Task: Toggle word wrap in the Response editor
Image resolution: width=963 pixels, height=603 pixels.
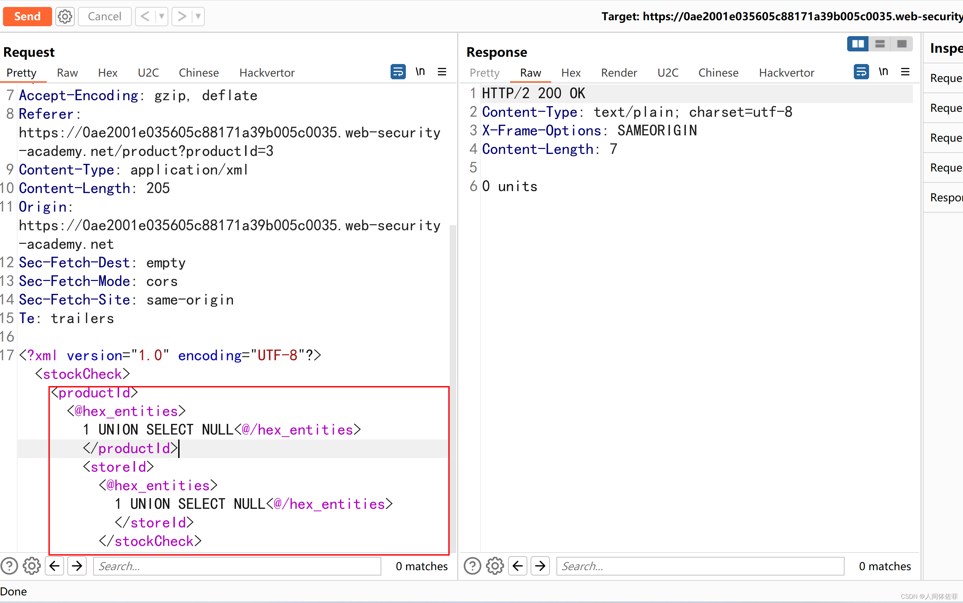Action: click(861, 72)
